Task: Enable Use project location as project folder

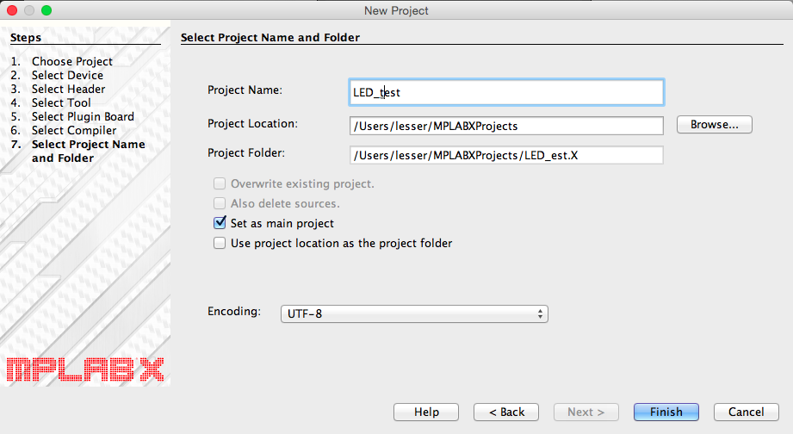Action: [x=220, y=243]
